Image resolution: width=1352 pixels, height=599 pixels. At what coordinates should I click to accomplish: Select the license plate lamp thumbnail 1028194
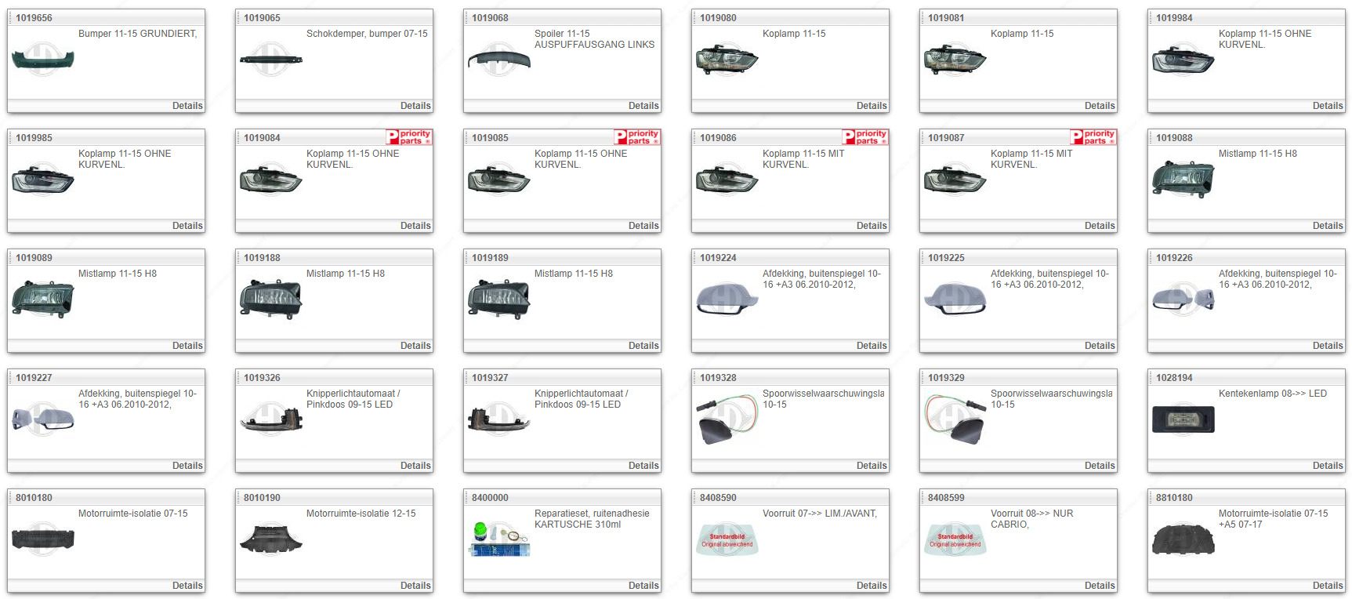[1183, 419]
